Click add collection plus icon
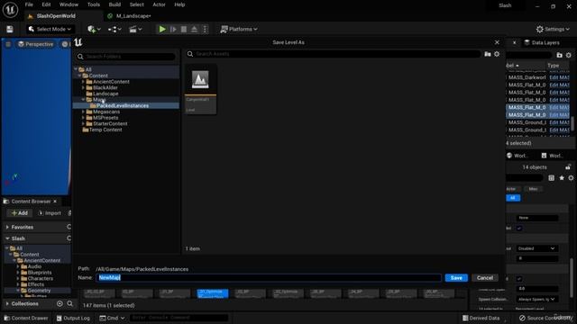 (x=60, y=304)
